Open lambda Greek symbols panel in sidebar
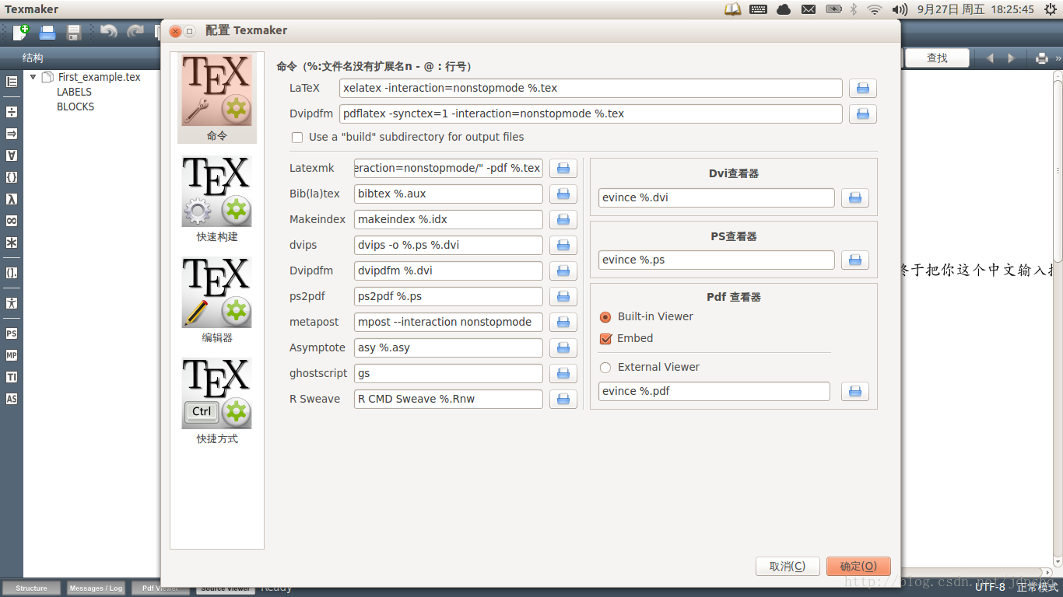1063x597 pixels. pos(12,199)
